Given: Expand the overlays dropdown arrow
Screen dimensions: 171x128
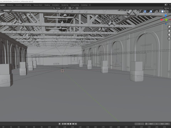Looking at the screenshot, I should click(x=153, y=11).
